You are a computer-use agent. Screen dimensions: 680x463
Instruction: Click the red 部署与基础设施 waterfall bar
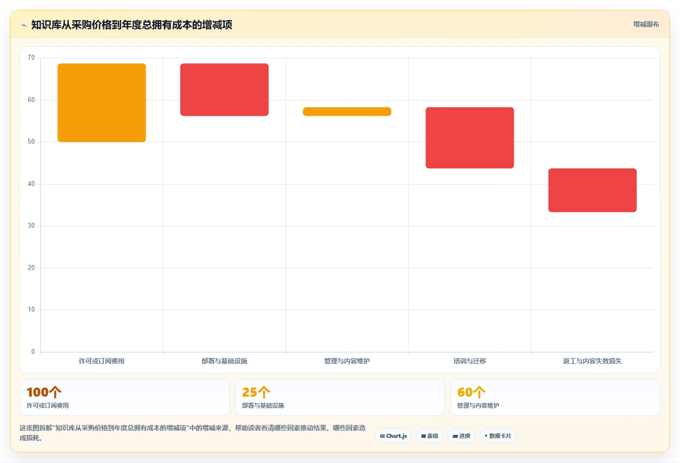224,89
